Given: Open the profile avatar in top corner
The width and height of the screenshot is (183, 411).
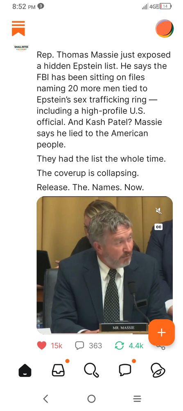Looking at the screenshot, I should (x=165, y=29).
